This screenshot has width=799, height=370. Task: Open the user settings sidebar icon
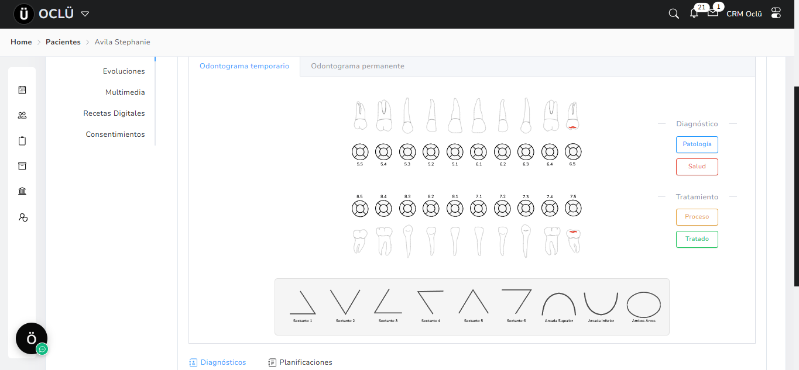[x=23, y=217]
